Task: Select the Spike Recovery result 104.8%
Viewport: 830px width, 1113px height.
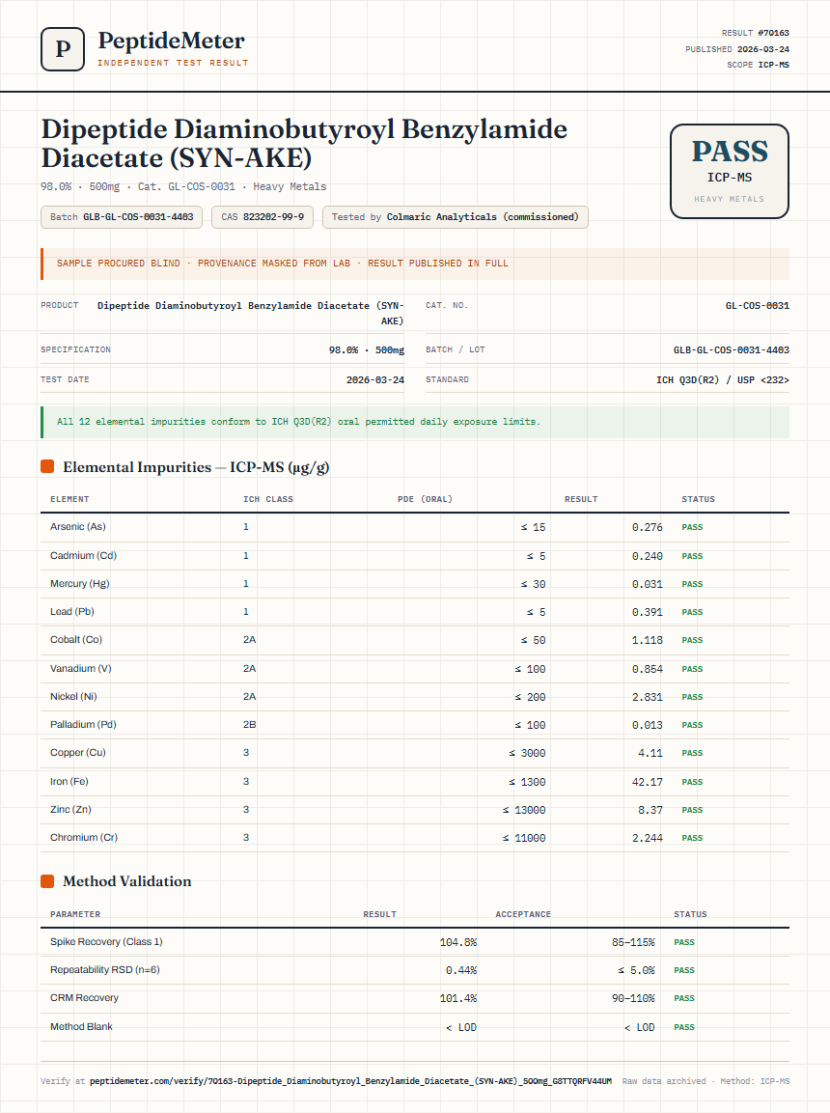Action: (x=458, y=943)
